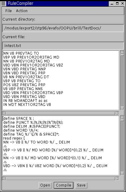The image size is (126, 192).
Task: Click line 'VB VBP PREVTAG NNS'
Action: (23, 89)
